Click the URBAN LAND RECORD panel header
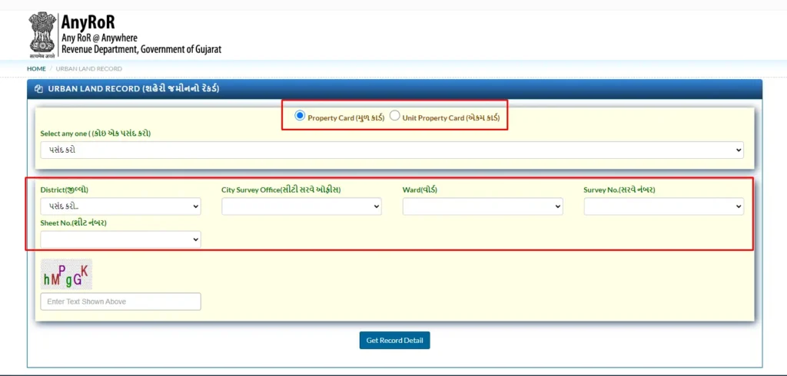This screenshot has width=787, height=376. pos(394,89)
